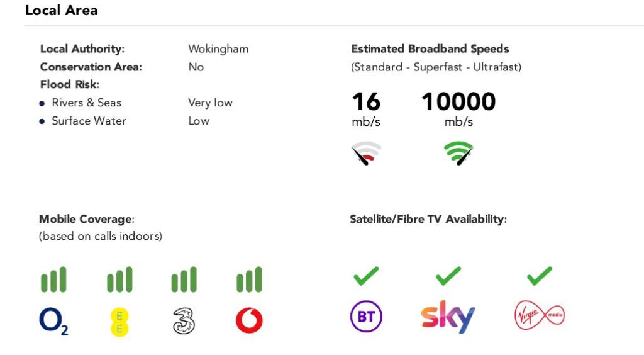Click the O2 network logo
This screenshot has width=644, height=355.
53,321
